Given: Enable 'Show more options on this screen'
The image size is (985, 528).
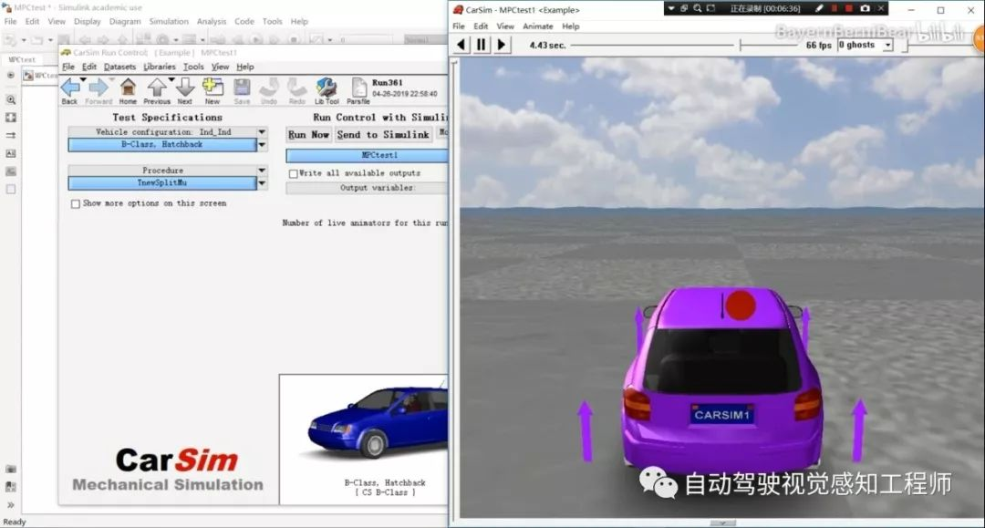Looking at the screenshot, I should pos(76,204).
